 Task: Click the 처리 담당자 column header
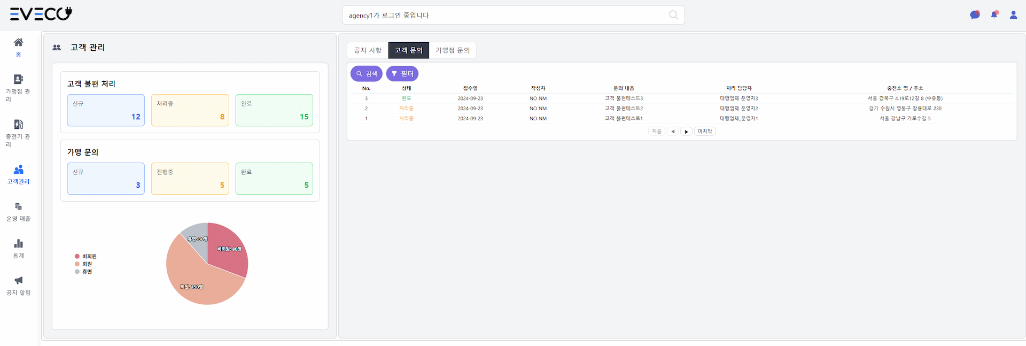coord(739,88)
